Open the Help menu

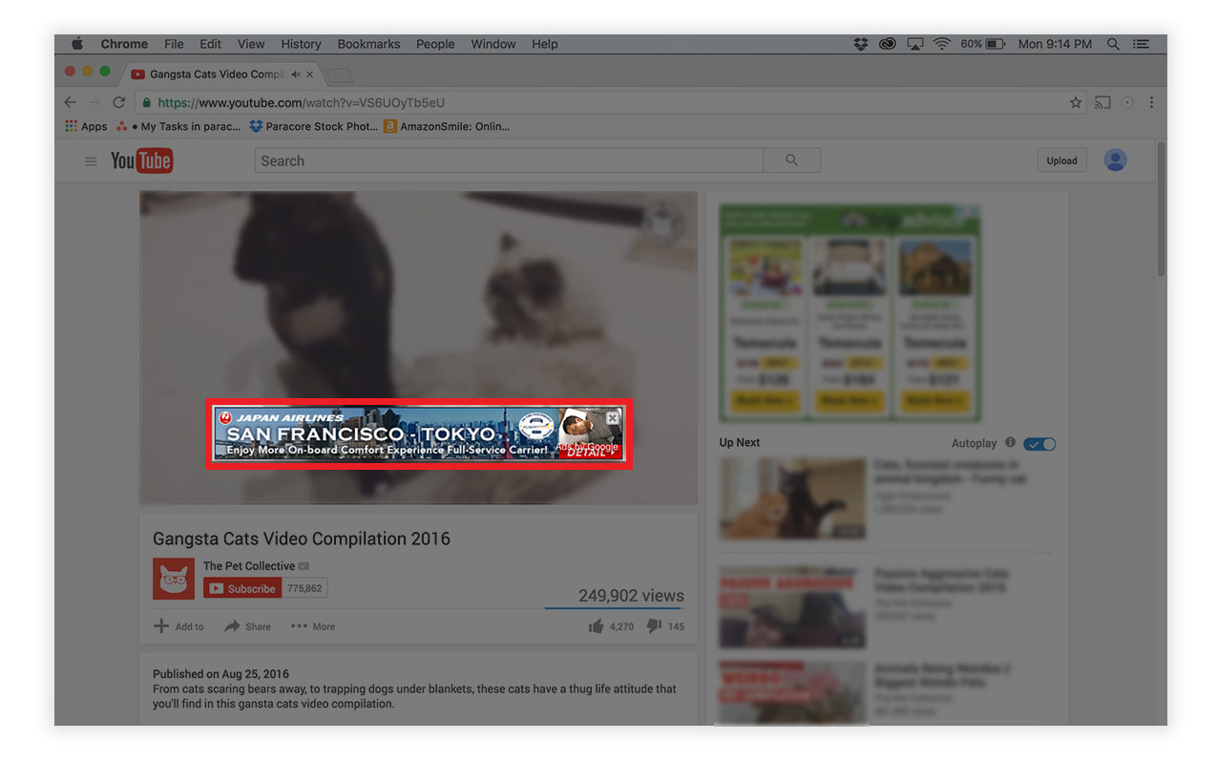[545, 44]
